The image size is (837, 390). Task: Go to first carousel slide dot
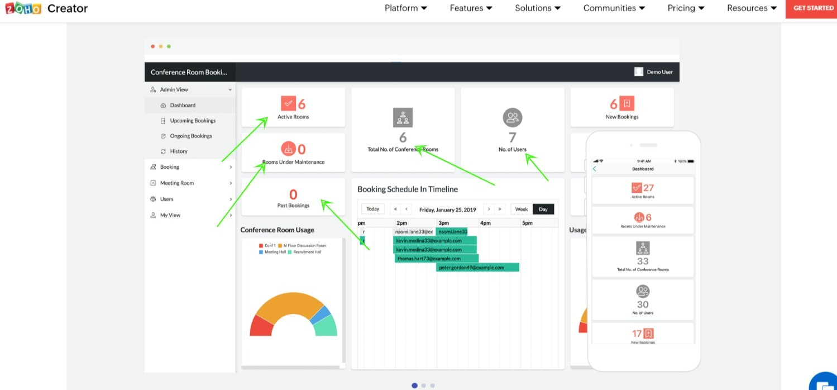coord(414,386)
